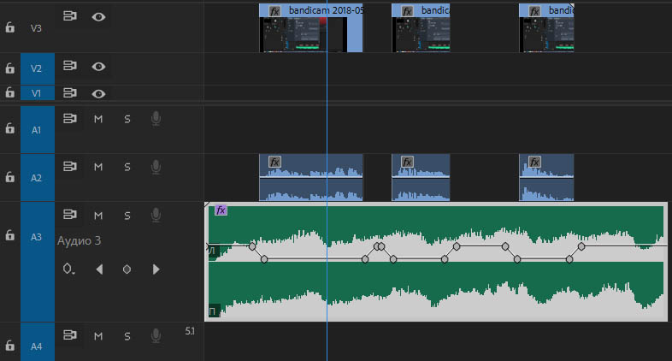Image resolution: width=672 pixels, height=361 pixels.
Task: Click purple fx badge on A3 music clip
Action: [221, 210]
